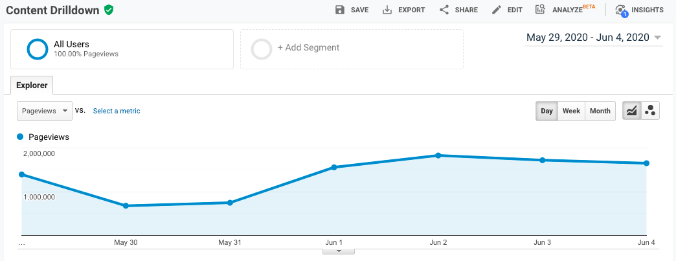Viewport: 676px width, 261px height.
Task: Open the Insights icon with notification badge
Action: (621, 10)
